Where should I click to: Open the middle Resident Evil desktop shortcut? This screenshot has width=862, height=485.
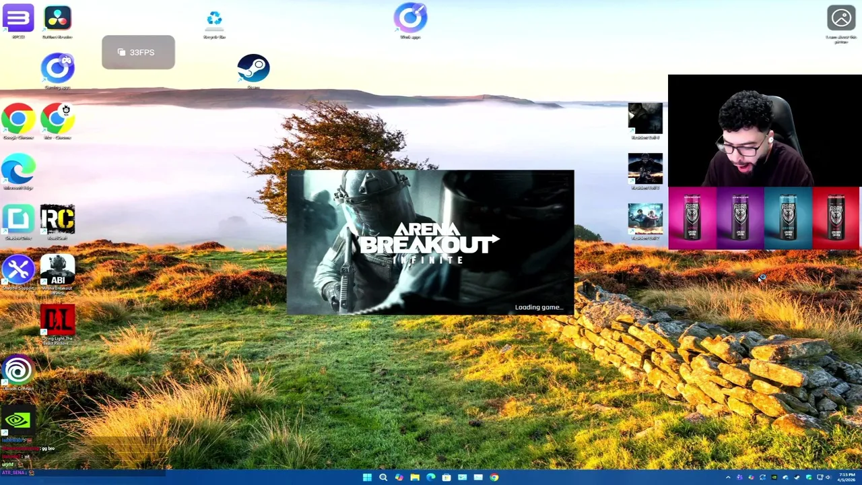(645, 170)
